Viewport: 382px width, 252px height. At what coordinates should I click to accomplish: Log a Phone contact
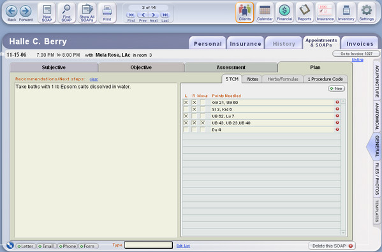pos(68,246)
